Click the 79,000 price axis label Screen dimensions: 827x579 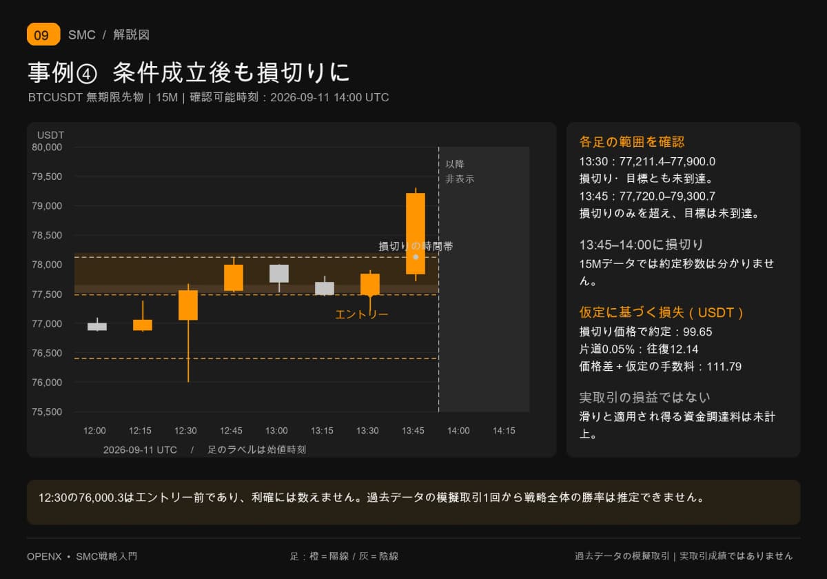click(48, 206)
